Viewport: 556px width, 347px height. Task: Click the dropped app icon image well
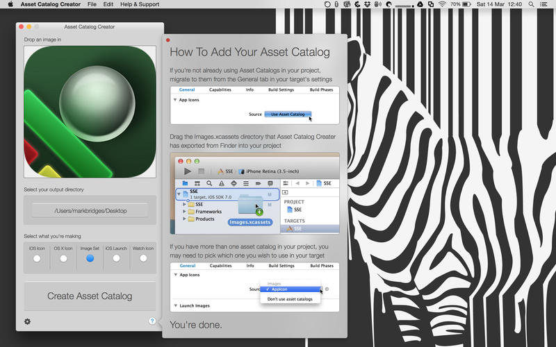click(90, 112)
